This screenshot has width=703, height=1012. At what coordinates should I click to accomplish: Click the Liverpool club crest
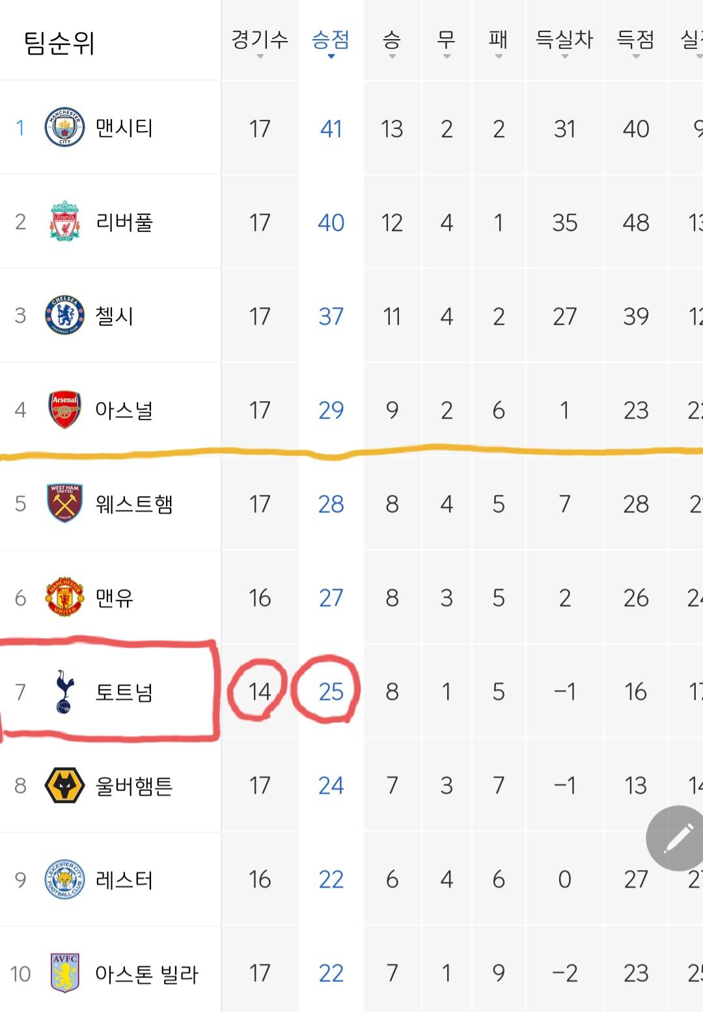(64, 221)
